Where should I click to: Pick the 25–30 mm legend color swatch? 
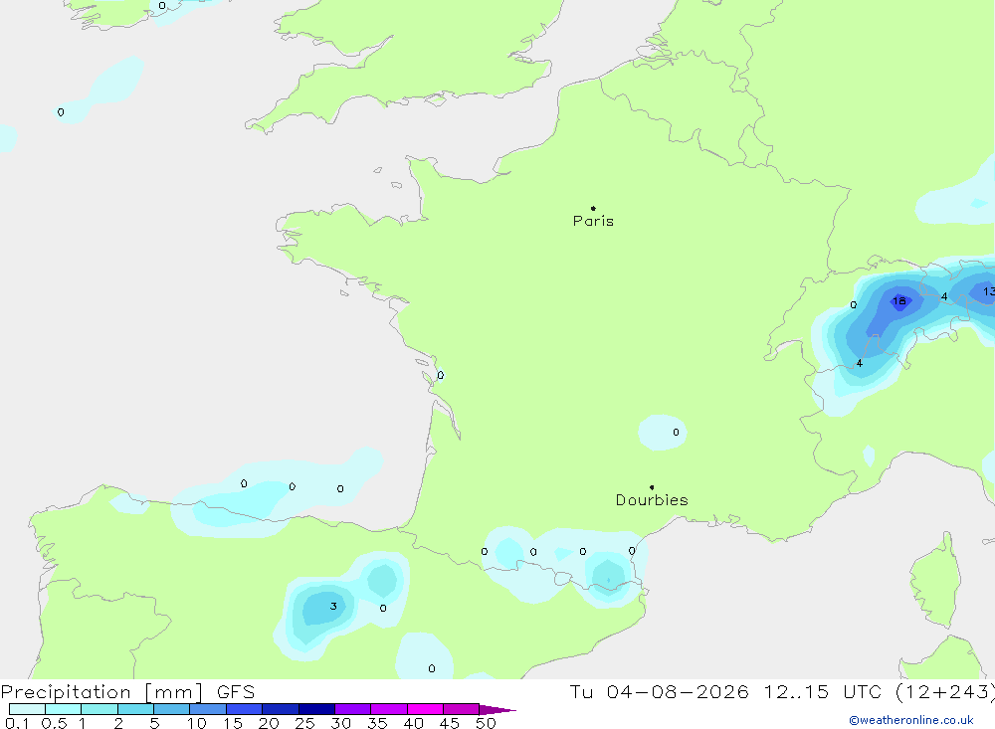click(x=316, y=709)
